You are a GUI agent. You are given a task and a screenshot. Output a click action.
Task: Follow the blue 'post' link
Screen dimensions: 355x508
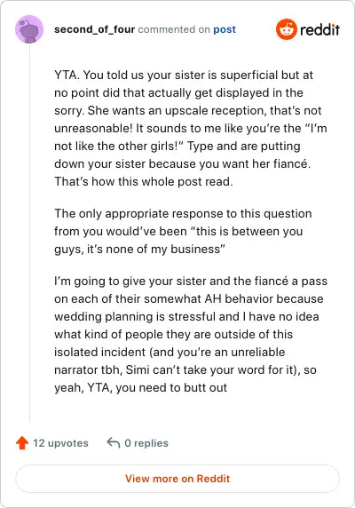pyautogui.click(x=225, y=29)
